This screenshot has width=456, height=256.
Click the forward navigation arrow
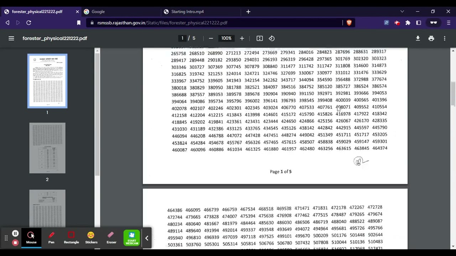pos(18,23)
